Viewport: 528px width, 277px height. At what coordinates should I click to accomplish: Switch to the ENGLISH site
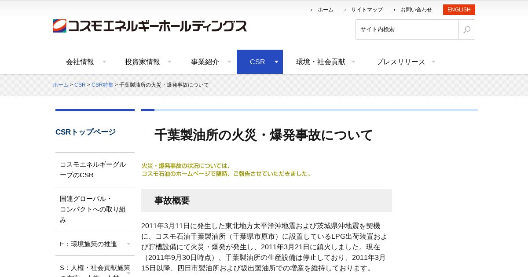[459, 10]
